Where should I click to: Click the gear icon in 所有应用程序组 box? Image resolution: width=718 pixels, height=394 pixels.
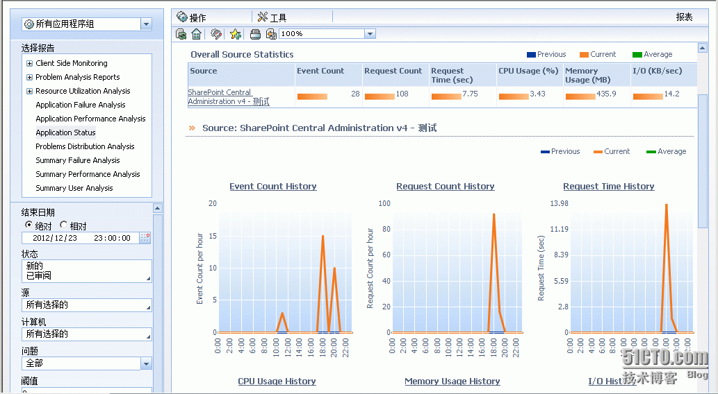tap(29, 24)
